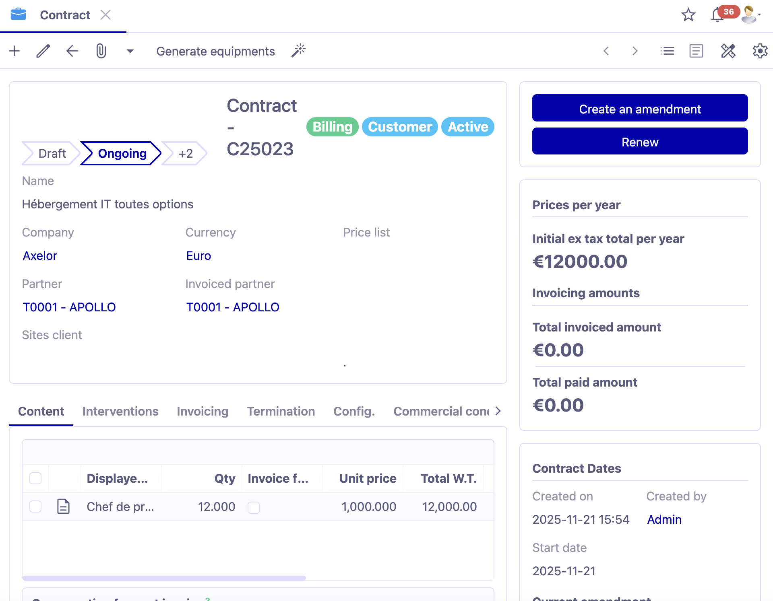Click the Start date value 2025-11-21
Screen dimensions: 773x601
pyautogui.click(x=564, y=571)
